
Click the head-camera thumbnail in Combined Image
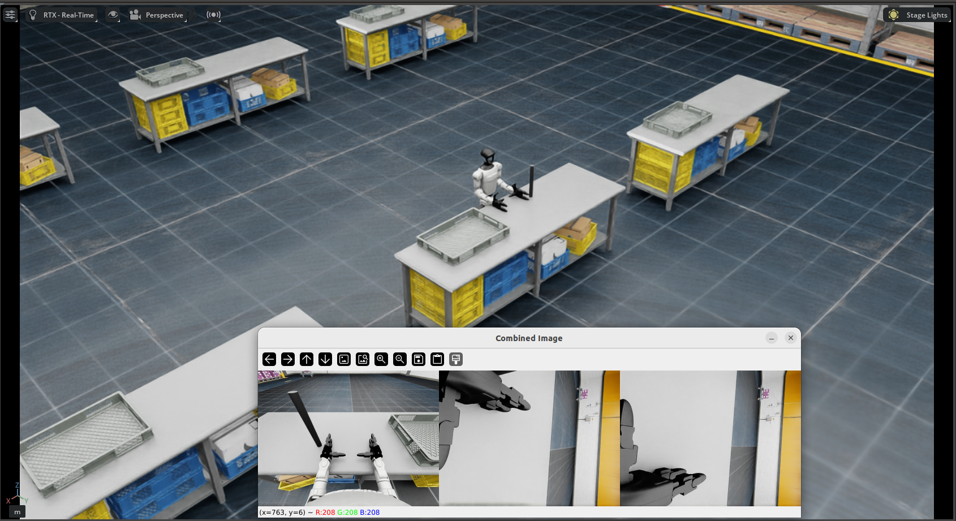coord(348,438)
